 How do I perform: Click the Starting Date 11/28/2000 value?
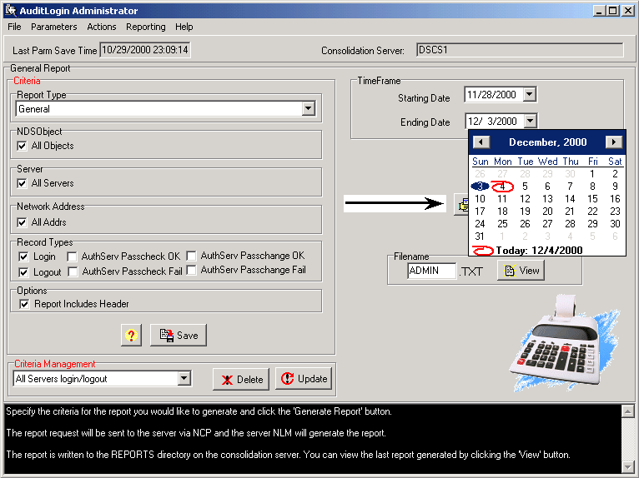492,94
